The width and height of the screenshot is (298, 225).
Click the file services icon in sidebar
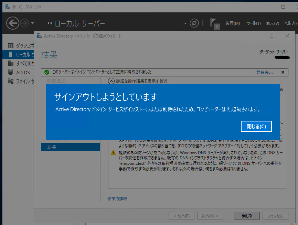(x=11, y=81)
